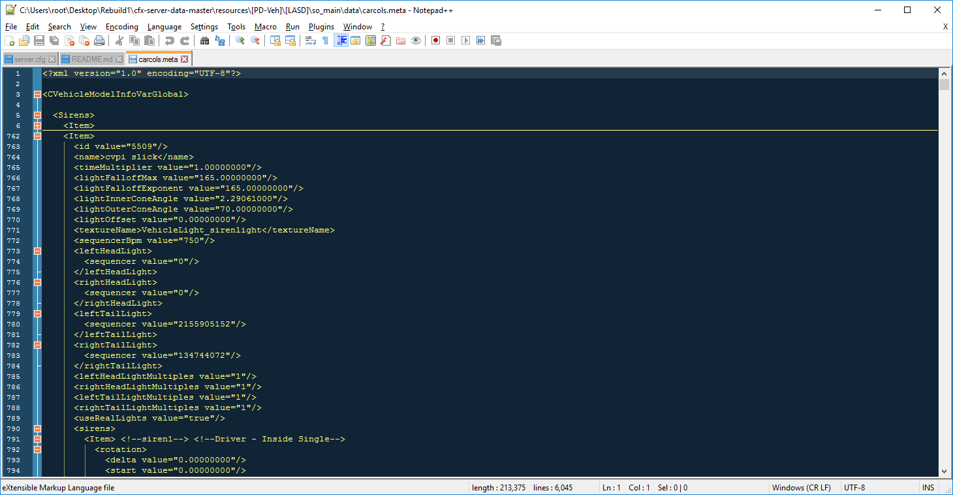Viewport: 953px width, 495px height.
Task: Click the macro Playback icon
Action: click(465, 40)
